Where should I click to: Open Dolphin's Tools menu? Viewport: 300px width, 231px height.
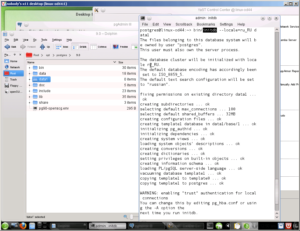tap(44, 40)
